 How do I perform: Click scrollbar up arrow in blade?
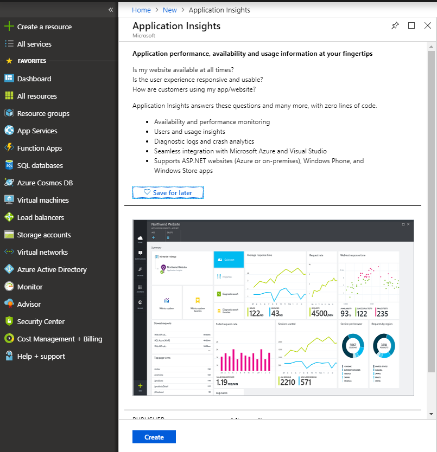tap(431, 47)
